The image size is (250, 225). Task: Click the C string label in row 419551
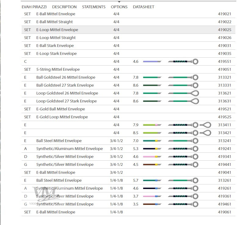click(26, 62)
